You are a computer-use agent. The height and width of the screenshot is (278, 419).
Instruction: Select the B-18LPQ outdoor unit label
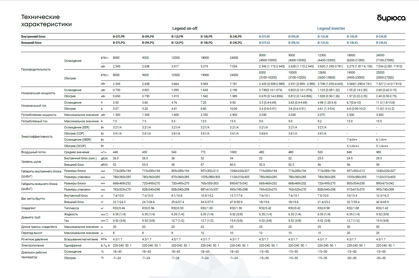[206, 43]
